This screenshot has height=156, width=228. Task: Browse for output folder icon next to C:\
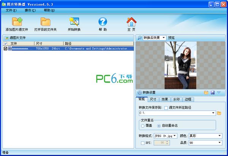point(219,113)
